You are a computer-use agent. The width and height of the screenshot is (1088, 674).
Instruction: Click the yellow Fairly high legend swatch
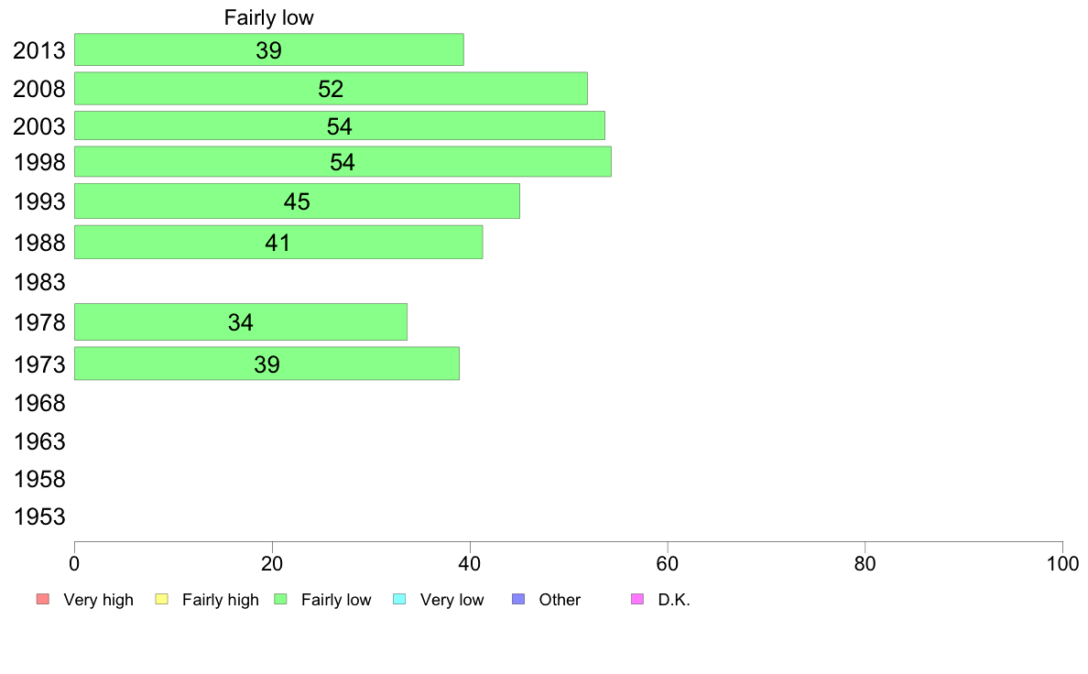161,600
